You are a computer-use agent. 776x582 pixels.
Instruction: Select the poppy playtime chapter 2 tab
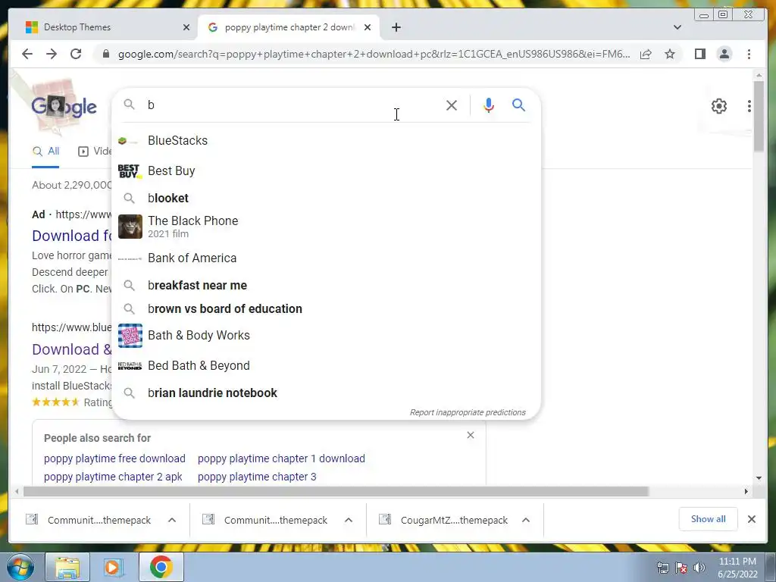(x=289, y=27)
